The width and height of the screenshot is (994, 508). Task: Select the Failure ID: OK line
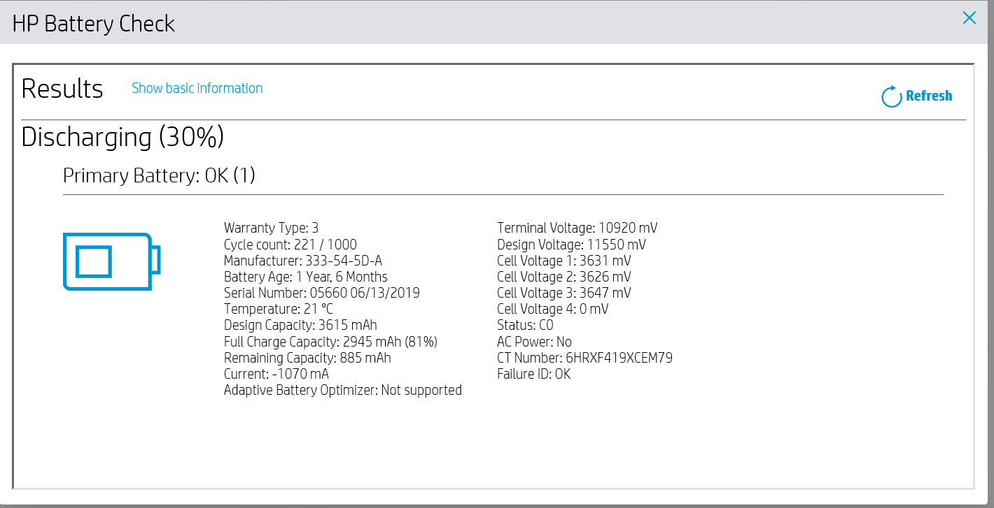click(x=534, y=374)
